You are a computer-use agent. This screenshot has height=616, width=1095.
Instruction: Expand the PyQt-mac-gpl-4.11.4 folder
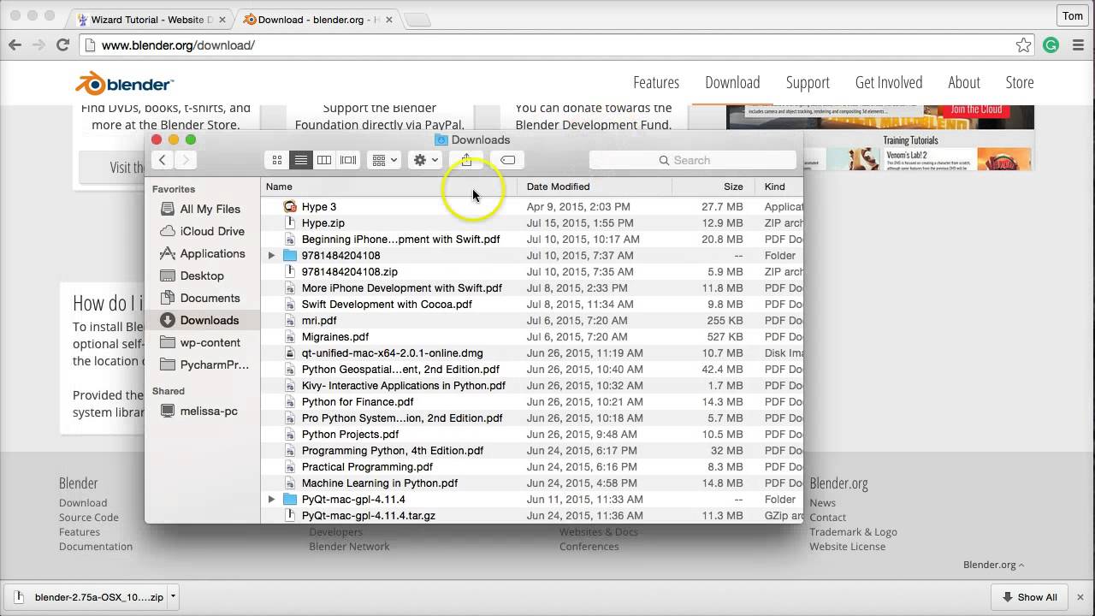click(x=271, y=500)
